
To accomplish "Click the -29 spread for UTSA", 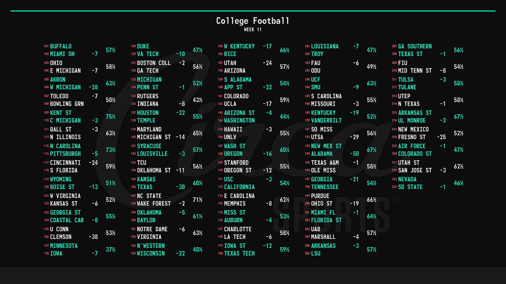I will click(x=354, y=137).
